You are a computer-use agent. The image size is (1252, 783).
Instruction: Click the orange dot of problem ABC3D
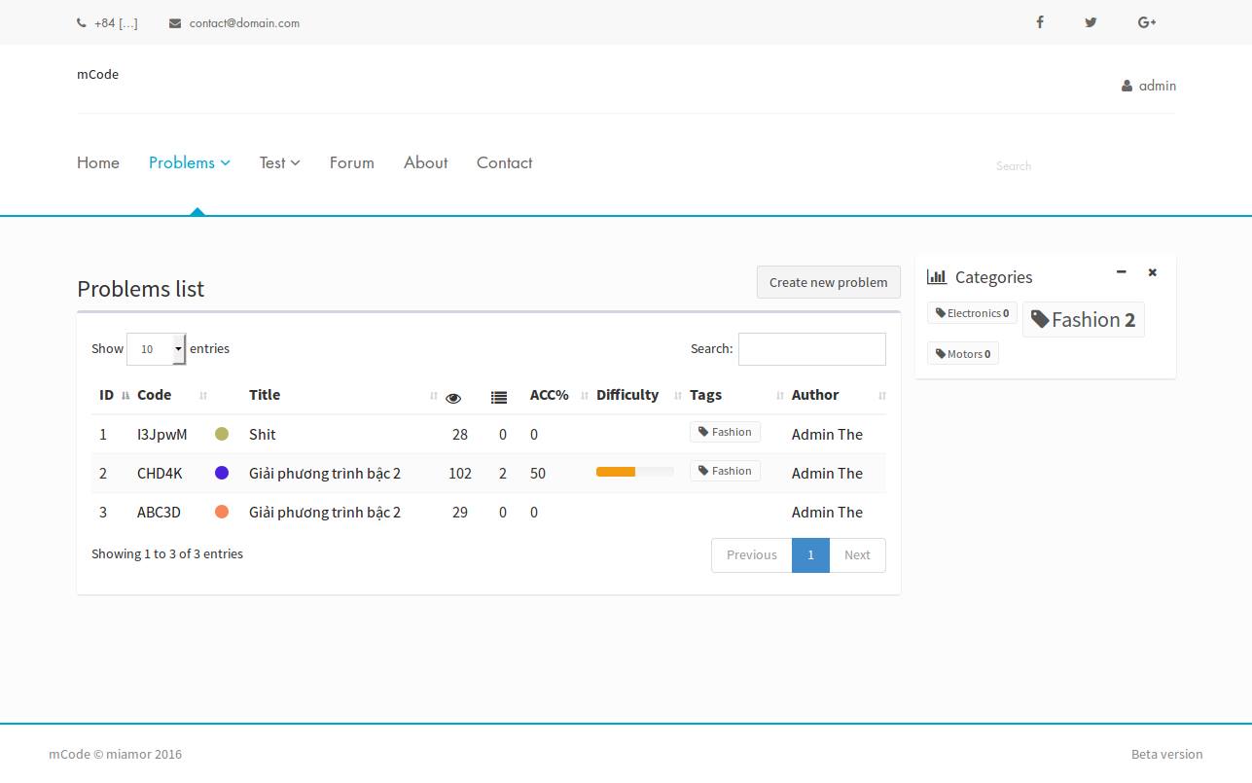pos(222,512)
